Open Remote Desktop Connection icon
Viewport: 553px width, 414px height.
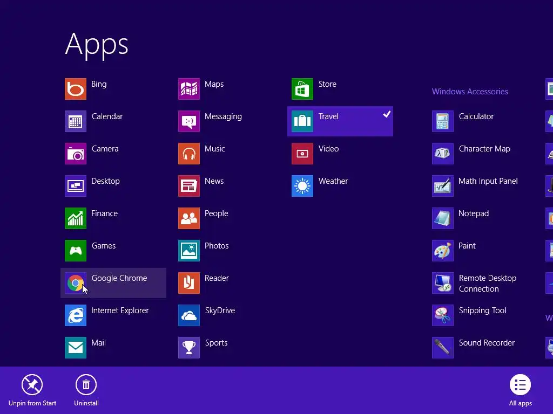pyautogui.click(x=443, y=283)
